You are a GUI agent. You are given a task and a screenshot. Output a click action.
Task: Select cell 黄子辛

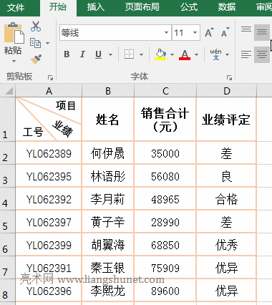[108, 222]
